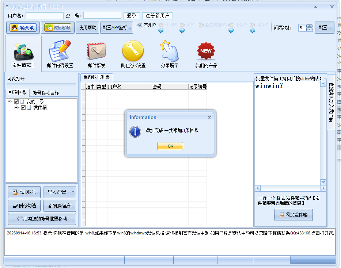
Task: View the 效果展示 screen
Action: (x=169, y=54)
